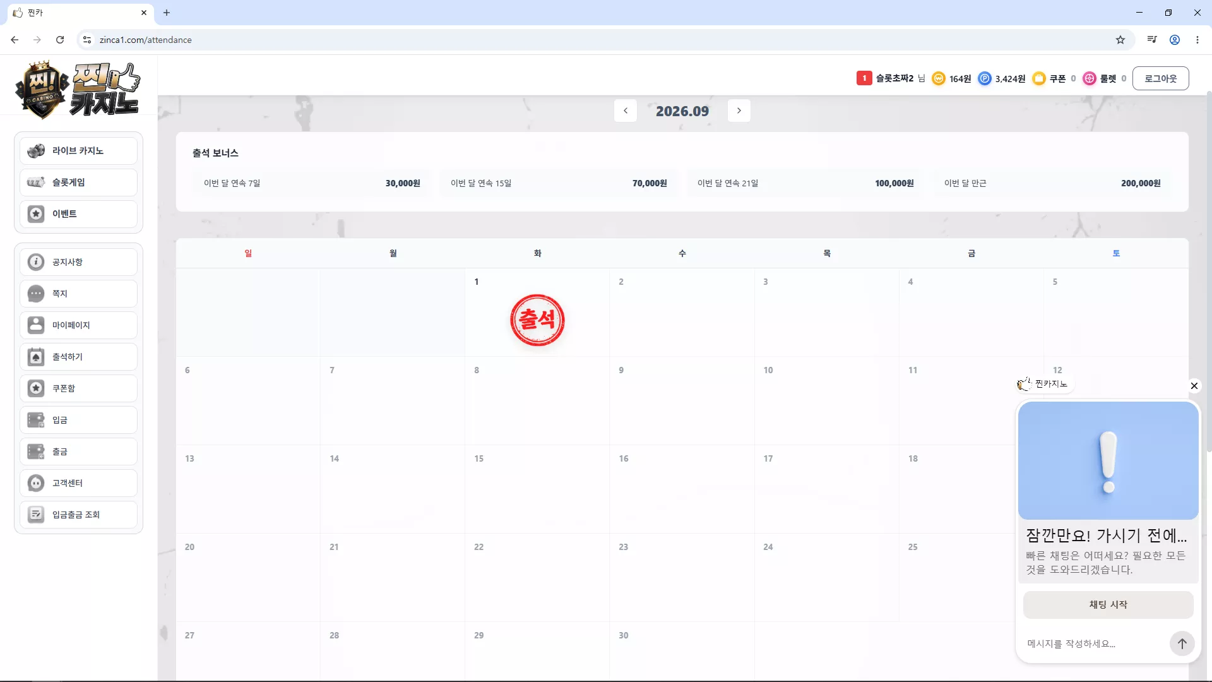Open the 슬롯게임 menu item
The height and width of the screenshot is (682, 1212).
tap(78, 182)
